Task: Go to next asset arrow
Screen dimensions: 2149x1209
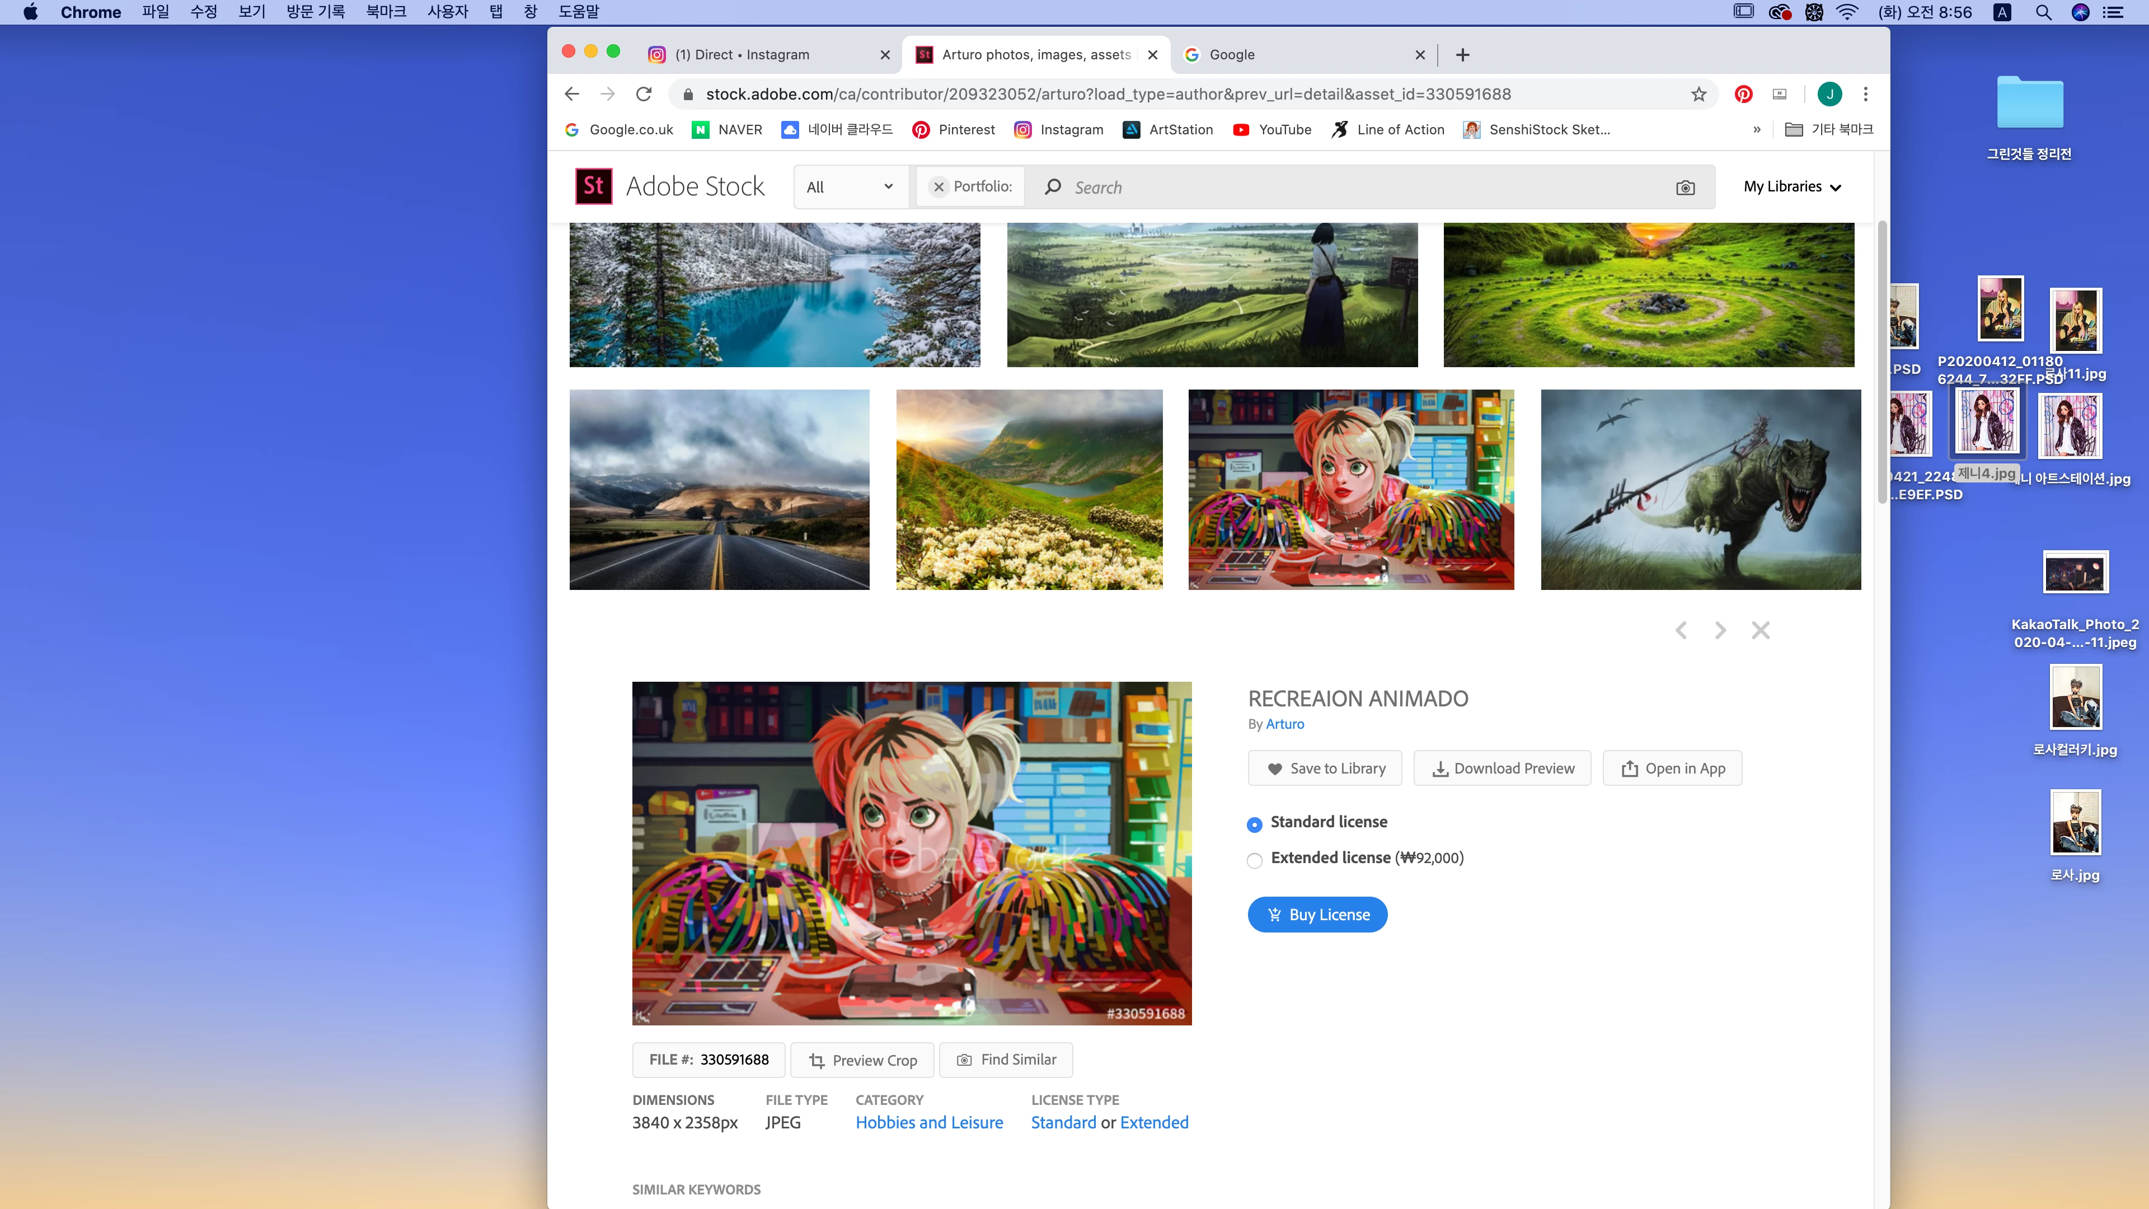Action: point(1720,630)
